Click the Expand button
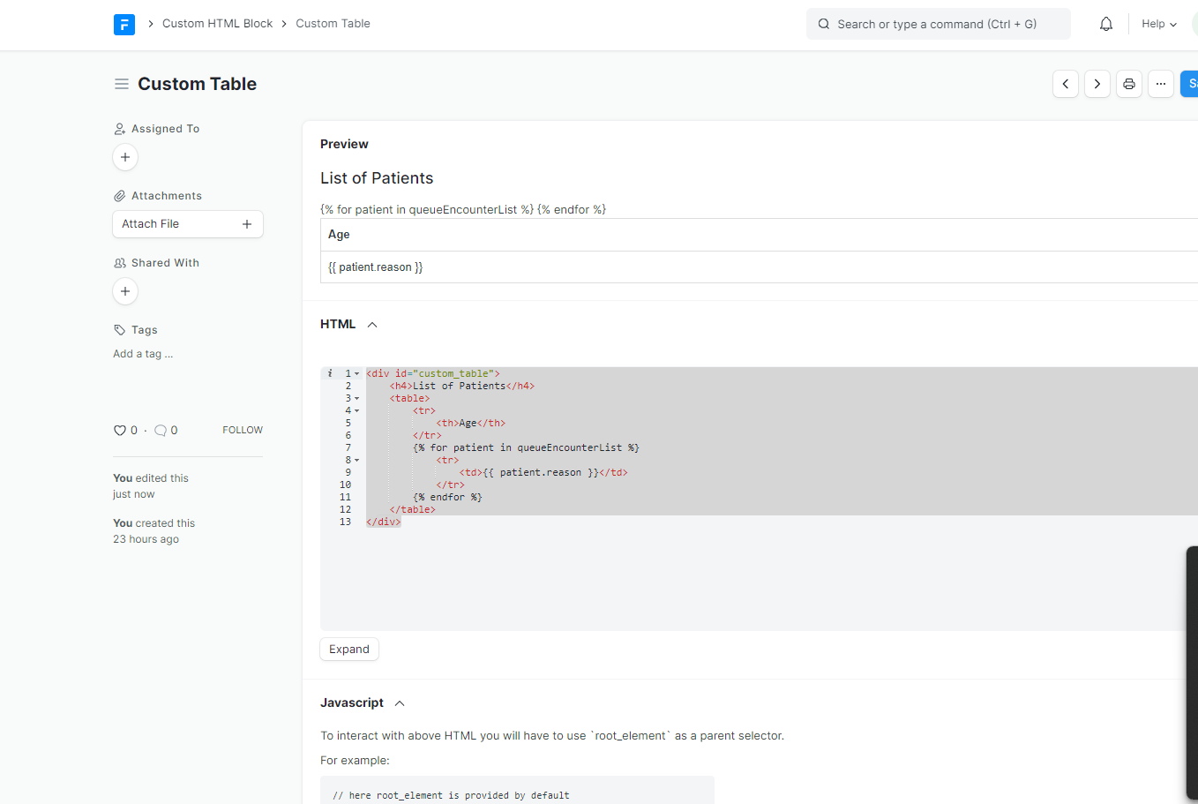The height and width of the screenshot is (804, 1198). [x=349, y=650]
